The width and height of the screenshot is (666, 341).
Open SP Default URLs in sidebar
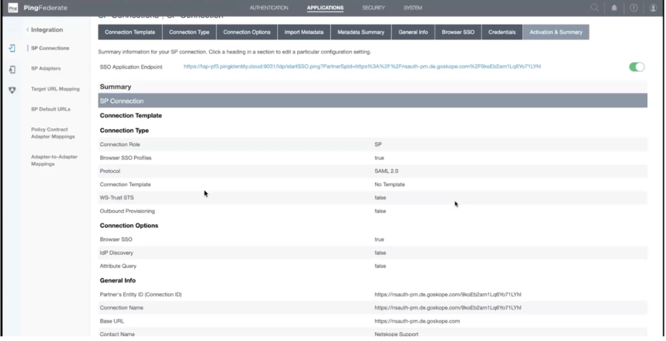point(51,110)
